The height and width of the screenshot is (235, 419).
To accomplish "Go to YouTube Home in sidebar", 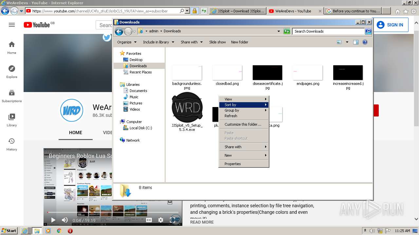I will 12,48.
